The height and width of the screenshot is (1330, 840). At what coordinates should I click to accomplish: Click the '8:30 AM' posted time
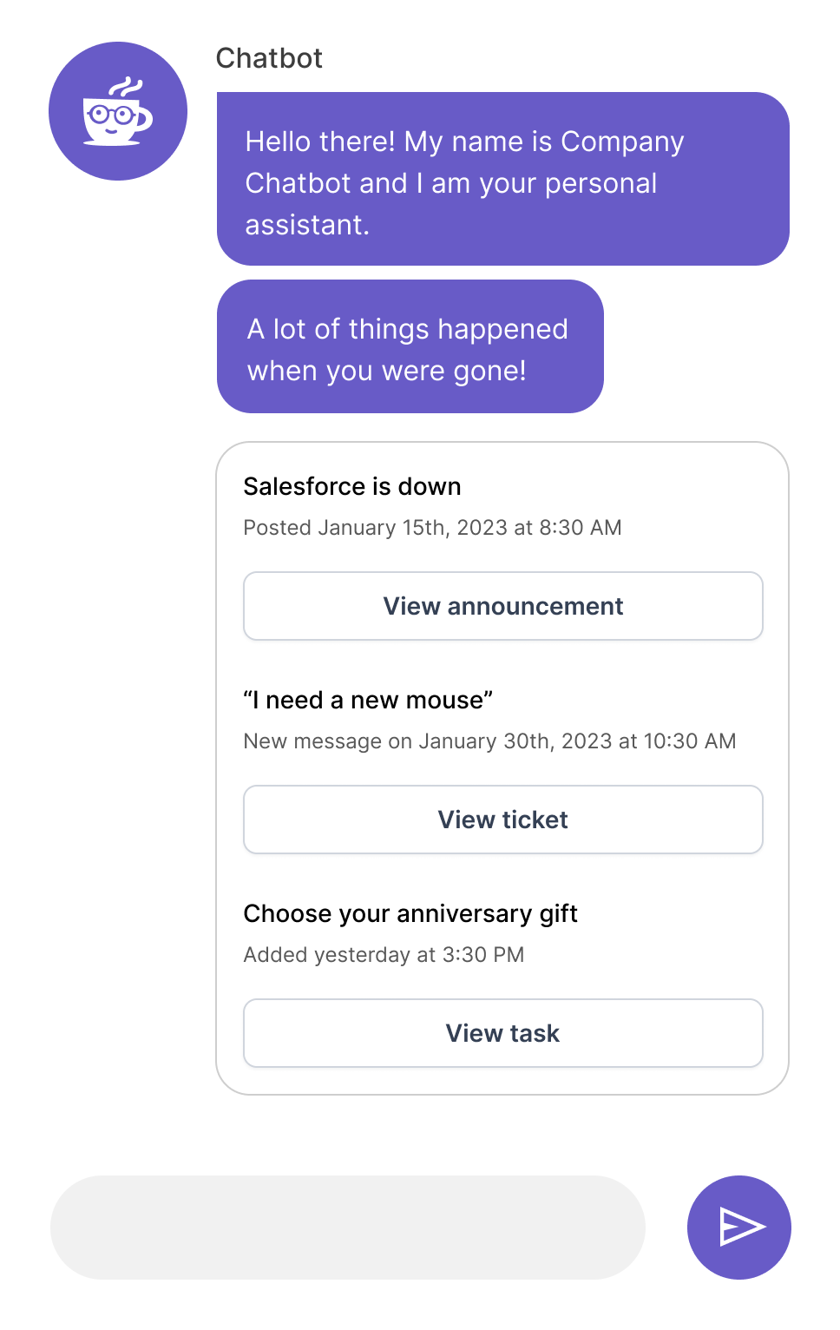coord(580,528)
